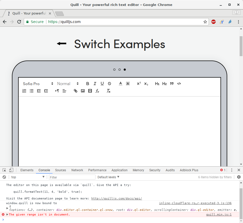Toggle bold formatting in Quill toolbar
The width and height of the screenshot is (243, 223).
[x=87, y=84]
